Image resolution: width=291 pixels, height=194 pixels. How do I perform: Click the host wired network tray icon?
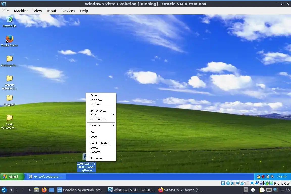coord(269,190)
